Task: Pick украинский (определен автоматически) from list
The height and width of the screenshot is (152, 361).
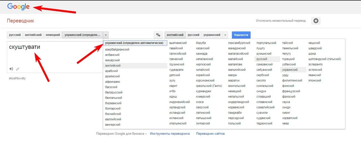Action: pyautogui.click(x=135, y=43)
